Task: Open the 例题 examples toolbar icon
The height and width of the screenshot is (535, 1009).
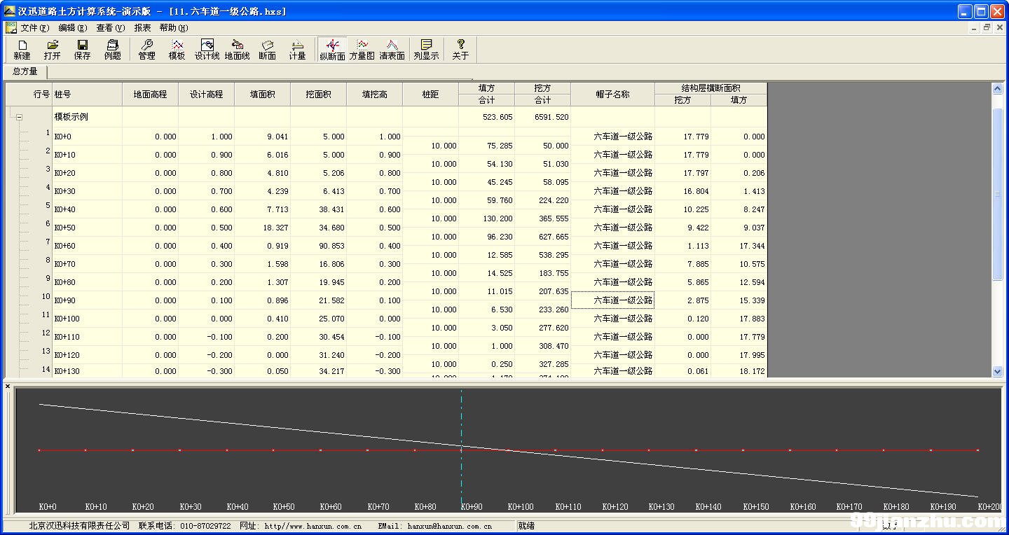Action: (x=113, y=50)
